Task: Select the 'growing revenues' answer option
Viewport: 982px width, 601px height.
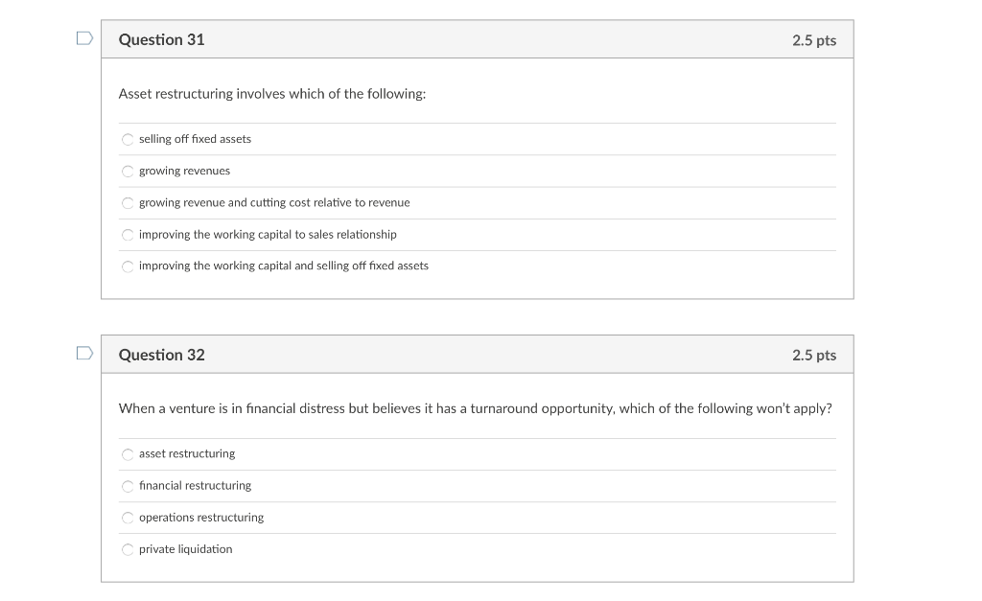Action: 128,171
